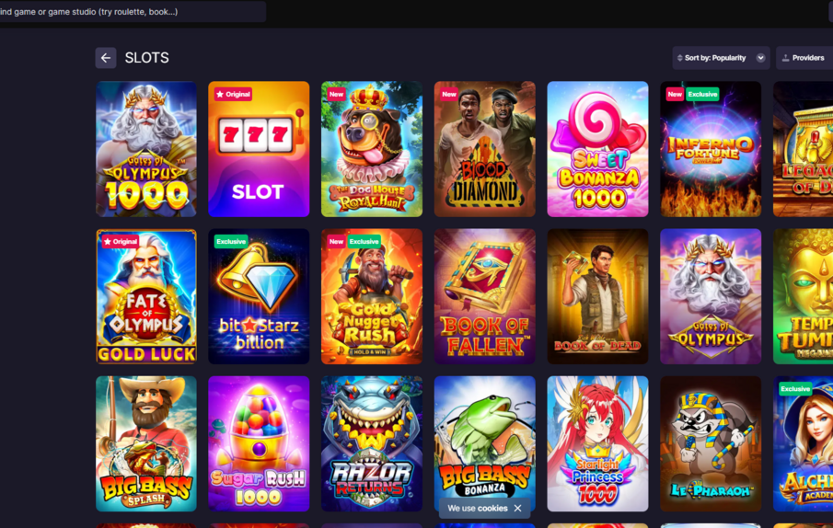Open Gates of Olympus 1000 game
Image resolution: width=833 pixels, height=528 pixels.
click(x=146, y=149)
